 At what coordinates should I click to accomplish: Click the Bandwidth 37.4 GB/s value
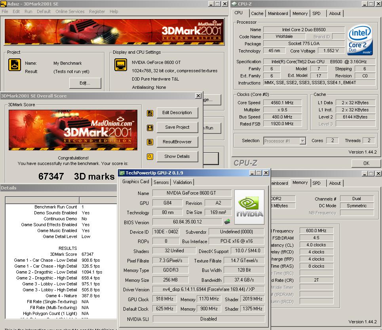(244, 280)
